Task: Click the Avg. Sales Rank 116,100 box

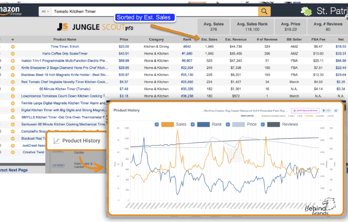Action: click(252, 27)
